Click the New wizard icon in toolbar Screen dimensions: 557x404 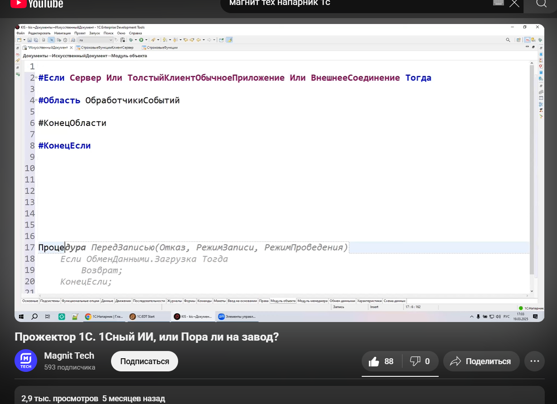pos(19,40)
